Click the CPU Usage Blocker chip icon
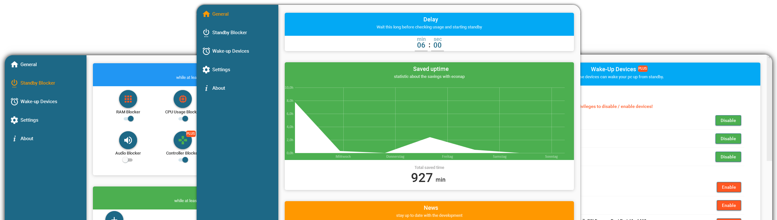 [x=183, y=99]
